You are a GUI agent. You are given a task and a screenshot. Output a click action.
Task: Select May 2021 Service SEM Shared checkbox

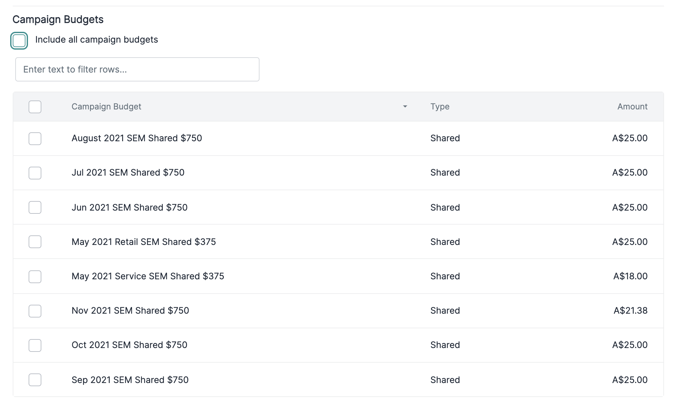35,277
